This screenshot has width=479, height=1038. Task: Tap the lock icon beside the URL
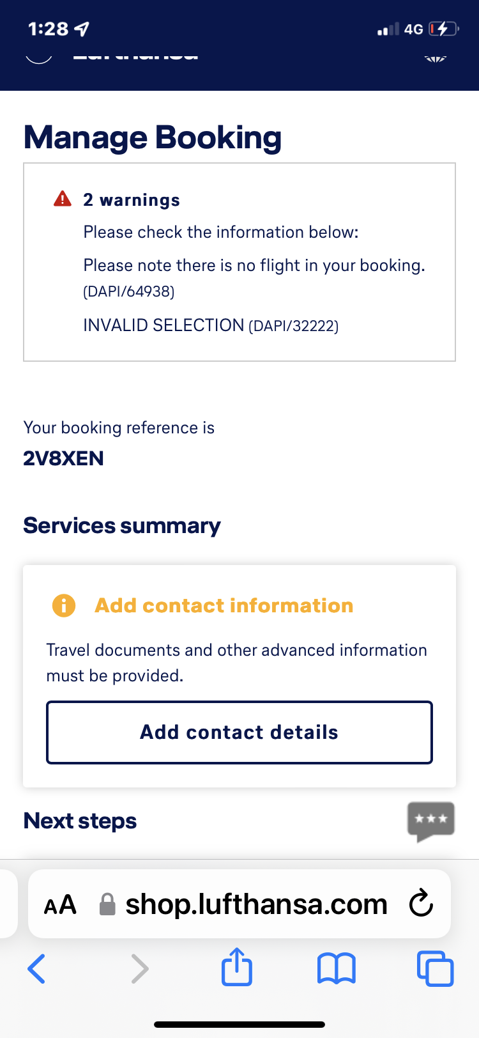(108, 904)
